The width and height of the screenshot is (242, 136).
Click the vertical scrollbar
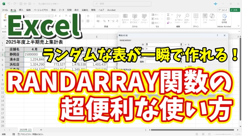pos(240,79)
